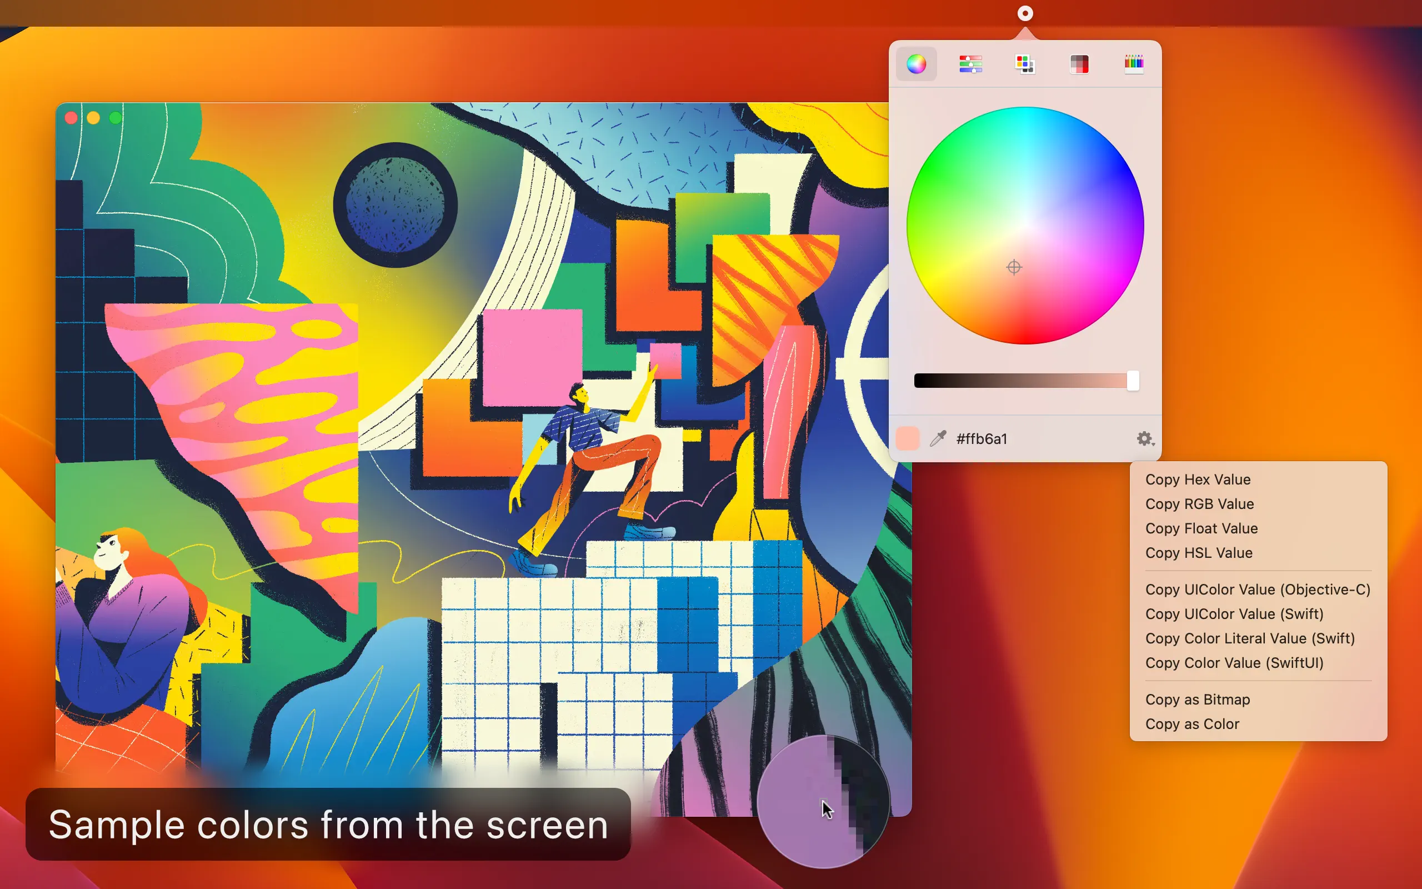Select Copy Float Value
The height and width of the screenshot is (889, 1422).
tap(1201, 528)
